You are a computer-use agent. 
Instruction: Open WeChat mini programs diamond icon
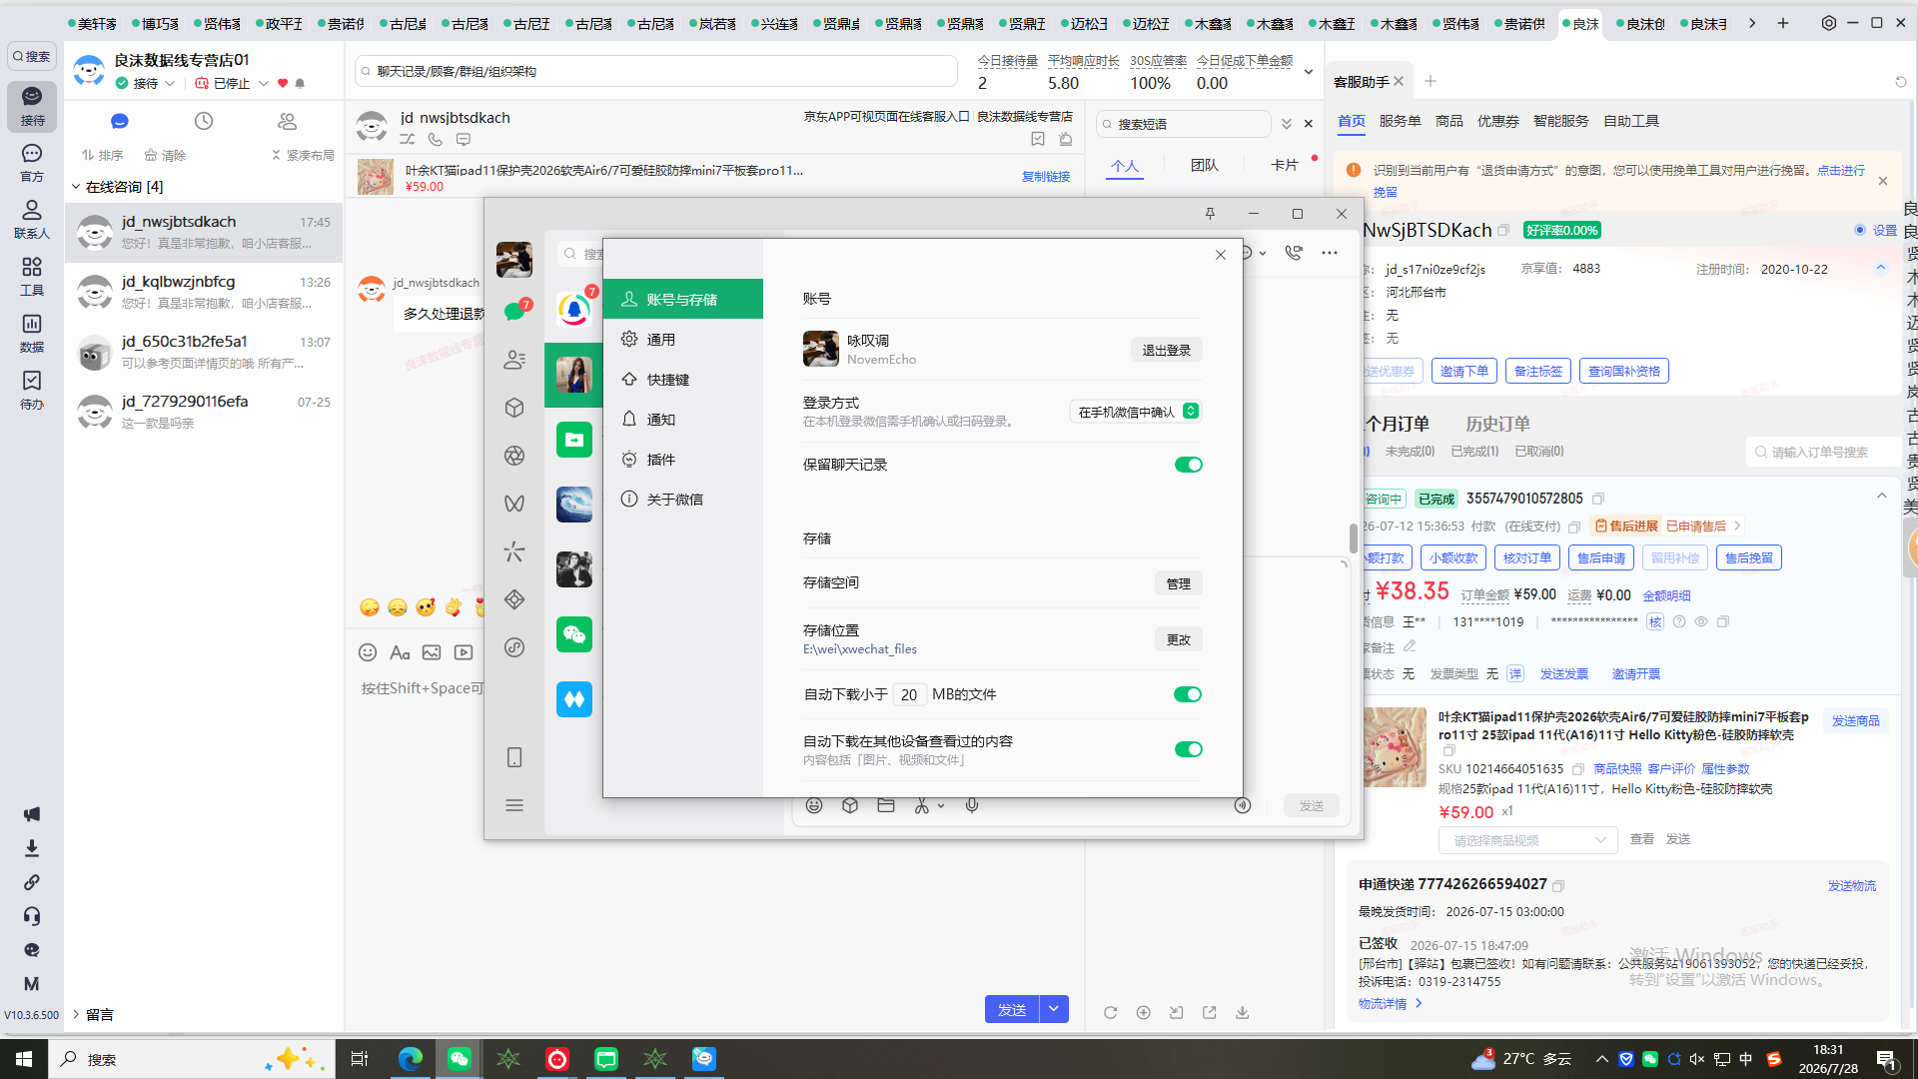[514, 599]
